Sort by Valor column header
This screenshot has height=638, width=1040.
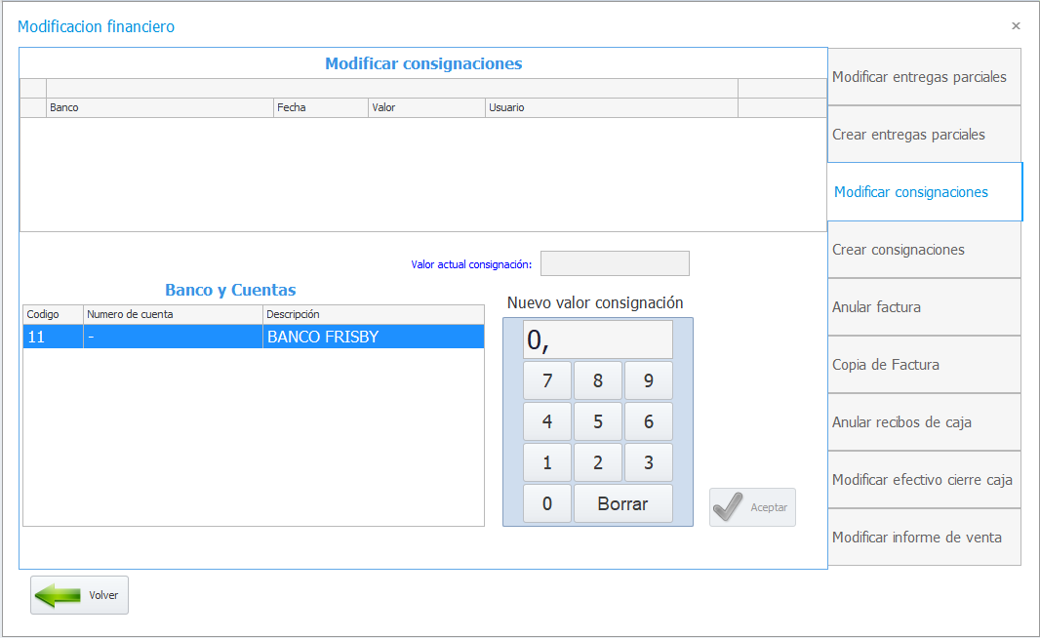(x=426, y=107)
